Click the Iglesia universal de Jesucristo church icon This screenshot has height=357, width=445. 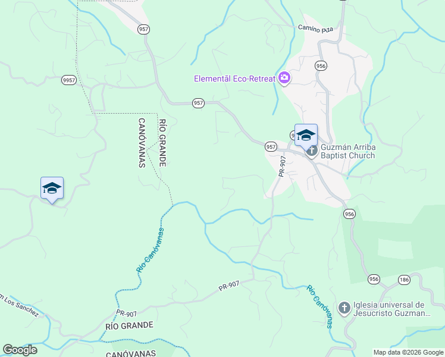tap(344, 308)
